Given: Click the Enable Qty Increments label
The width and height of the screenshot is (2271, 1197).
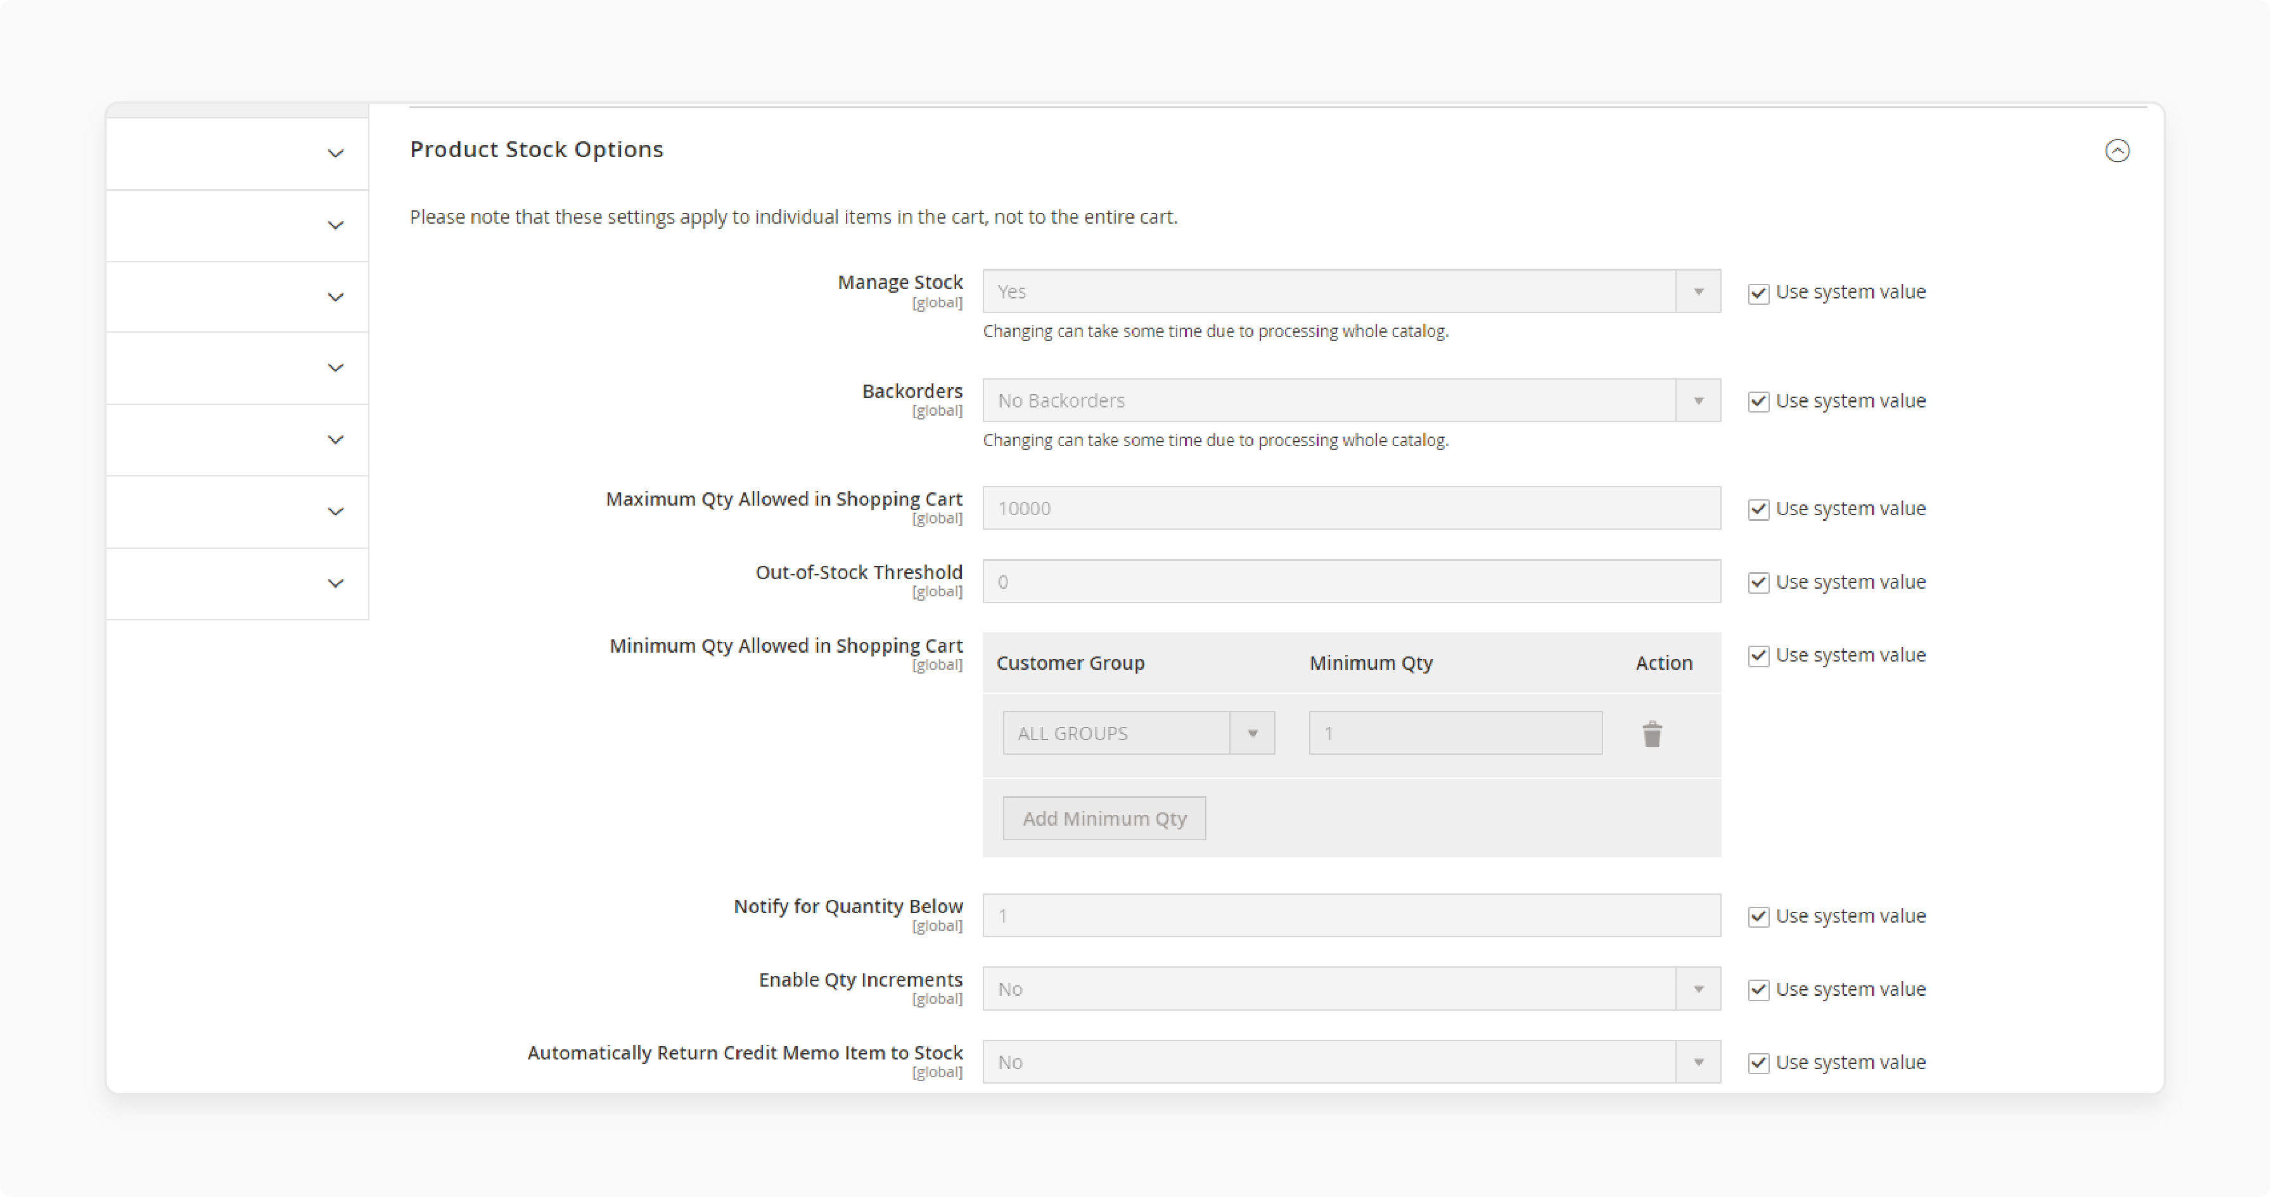Looking at the screenshot, I should pos(860,980).
